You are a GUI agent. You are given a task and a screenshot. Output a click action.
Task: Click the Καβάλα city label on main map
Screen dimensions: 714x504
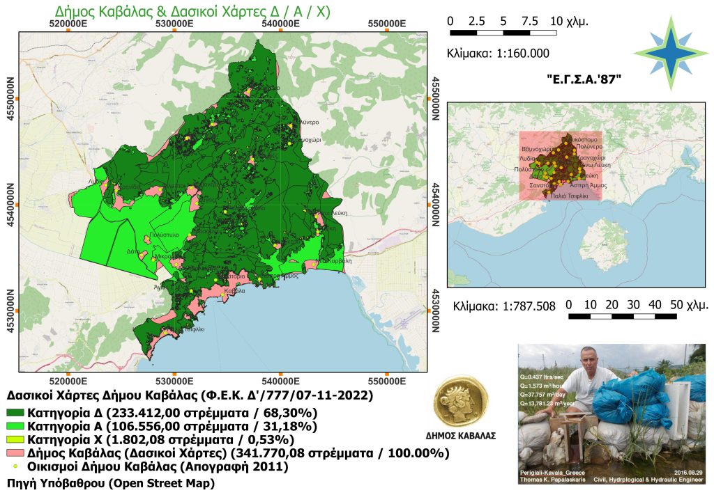(x=234, y=290)
